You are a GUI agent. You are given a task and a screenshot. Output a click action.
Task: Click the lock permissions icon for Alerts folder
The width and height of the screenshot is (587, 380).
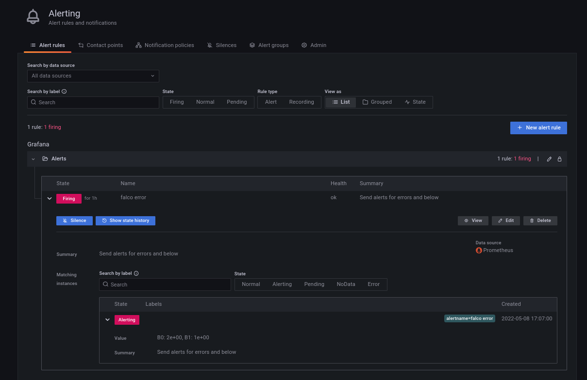click(x=559, y=159)
